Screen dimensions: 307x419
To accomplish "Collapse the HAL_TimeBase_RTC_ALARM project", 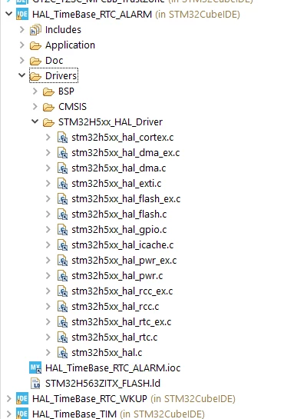I will 9,14.
